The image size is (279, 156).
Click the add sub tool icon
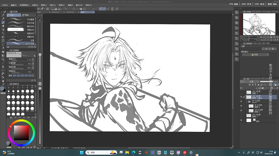tap(29, 47)
